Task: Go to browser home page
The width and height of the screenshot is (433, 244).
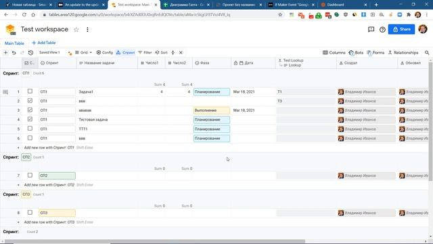Action: 33,15
